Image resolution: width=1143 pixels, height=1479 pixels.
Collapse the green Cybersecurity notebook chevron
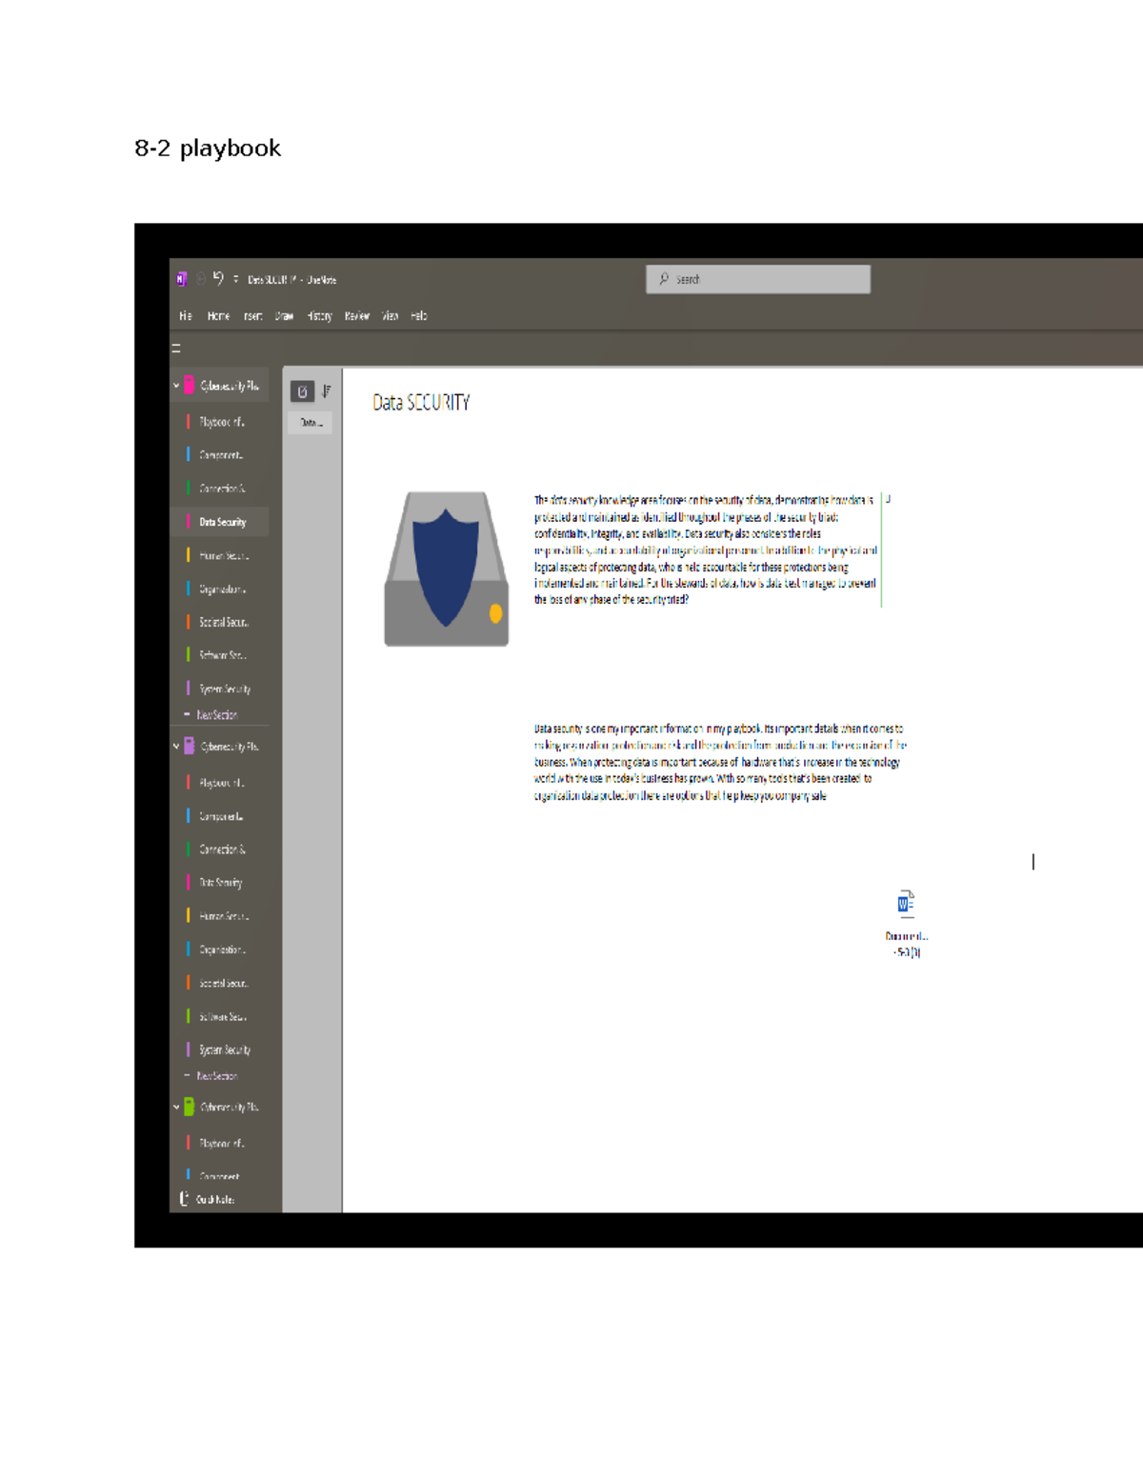click(x=176, y=1108)
